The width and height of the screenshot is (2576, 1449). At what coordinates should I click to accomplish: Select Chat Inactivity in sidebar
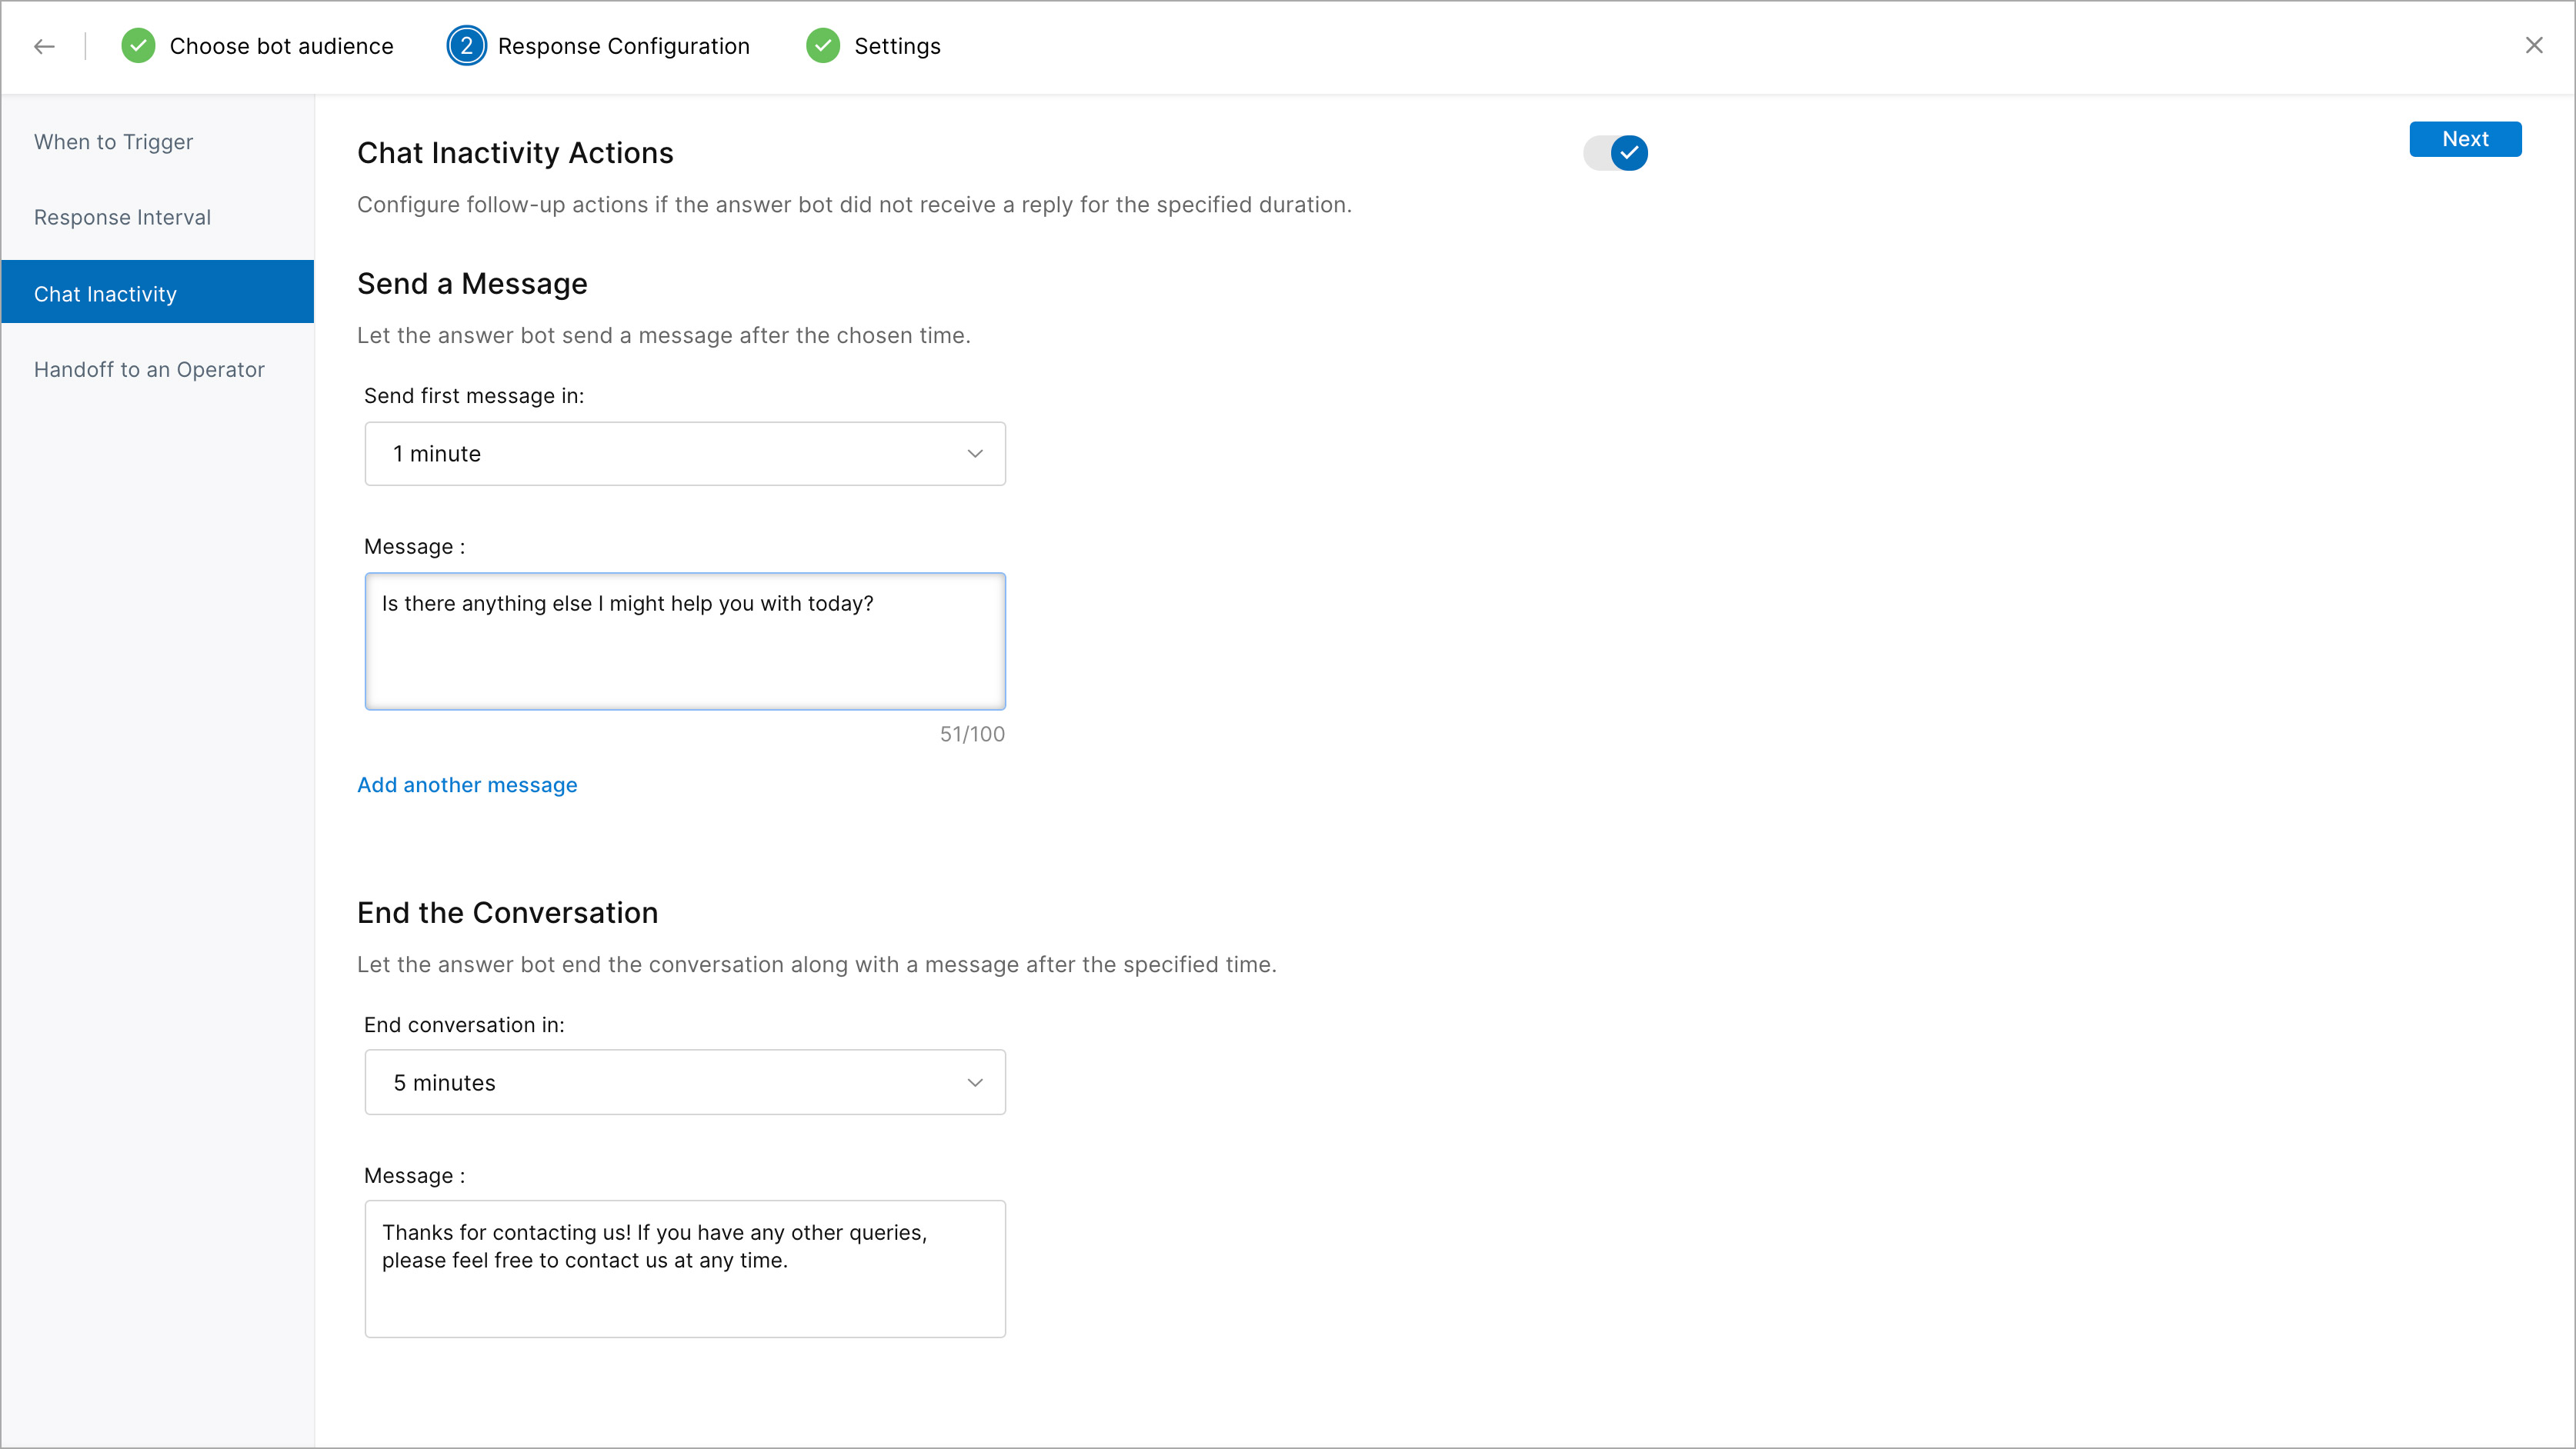pos(157,291)
